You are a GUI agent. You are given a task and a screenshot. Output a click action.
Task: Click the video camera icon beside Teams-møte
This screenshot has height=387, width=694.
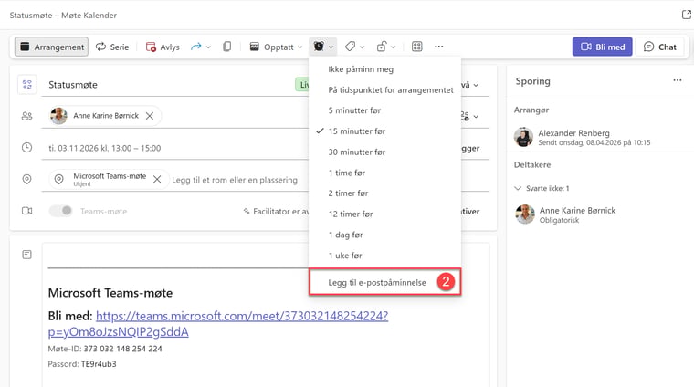pyautogui.click(x=27, y=211)
